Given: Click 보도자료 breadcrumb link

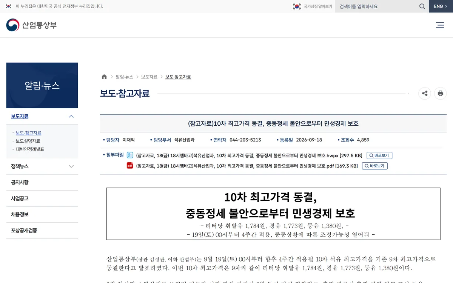Looking at the screenshot, I should [149, 77].
